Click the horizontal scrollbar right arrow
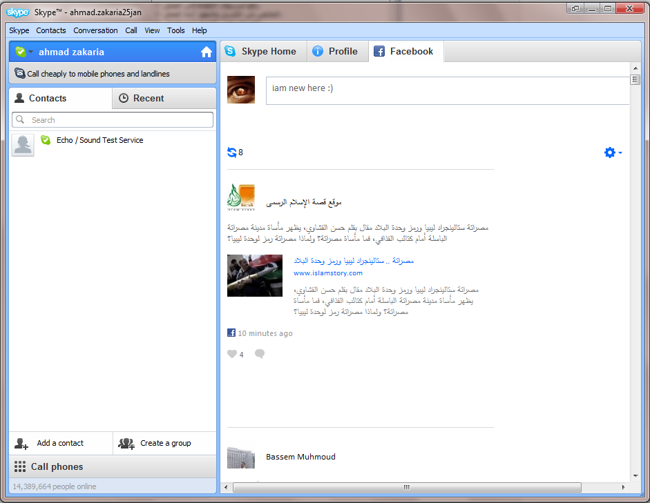Image resolution: width=650 pixels, height=503 pixels. [x=623, y=487]
